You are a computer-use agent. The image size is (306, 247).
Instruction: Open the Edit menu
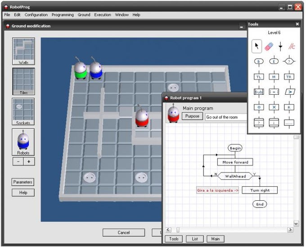tap(17, 15)
